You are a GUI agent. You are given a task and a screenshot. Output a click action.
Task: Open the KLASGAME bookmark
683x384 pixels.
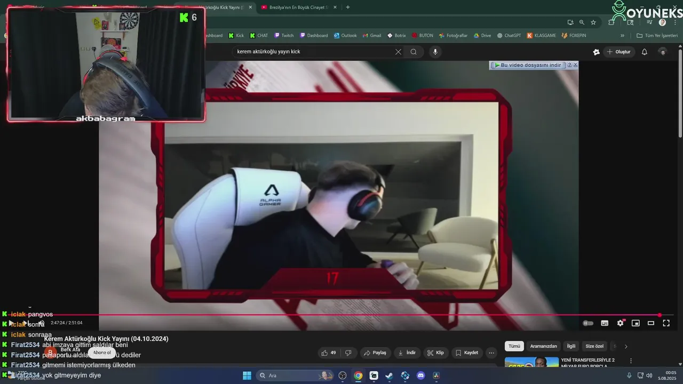[541, 36]
